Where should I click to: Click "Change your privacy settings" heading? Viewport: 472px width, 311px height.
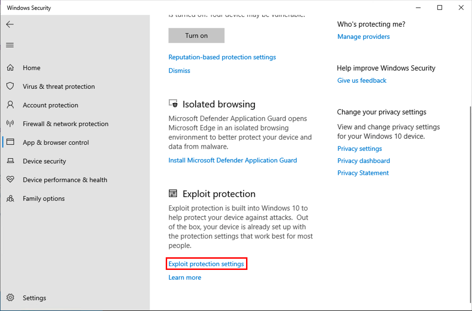click(382, 112)
